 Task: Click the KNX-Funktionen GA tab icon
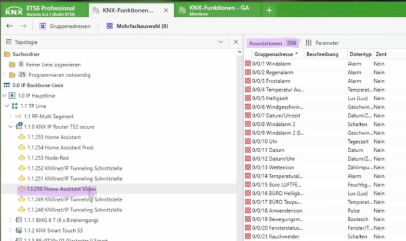182,10
